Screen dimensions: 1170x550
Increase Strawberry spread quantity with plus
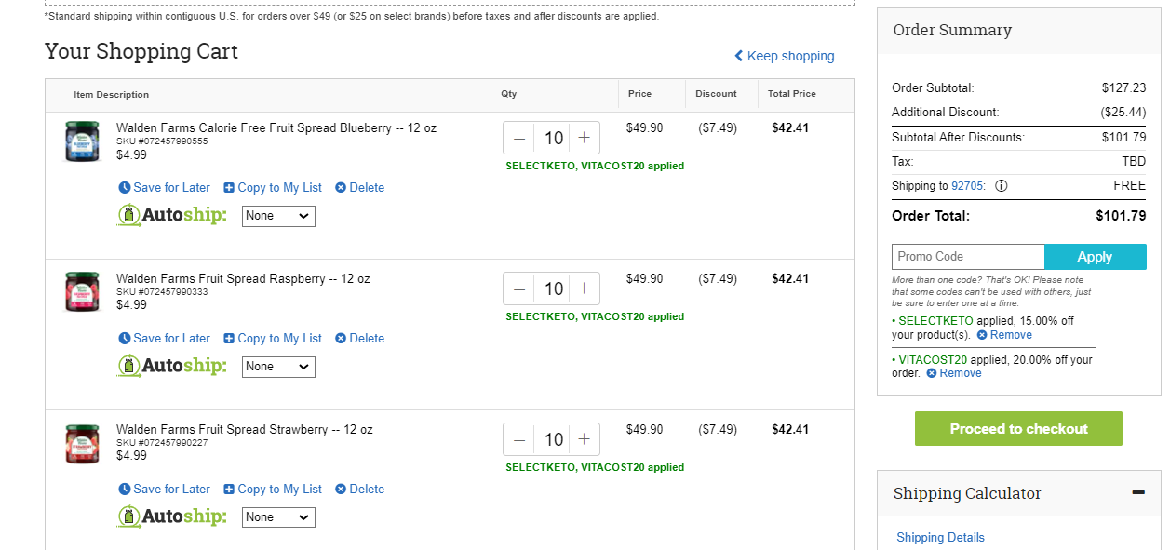(x=584, y=439)
